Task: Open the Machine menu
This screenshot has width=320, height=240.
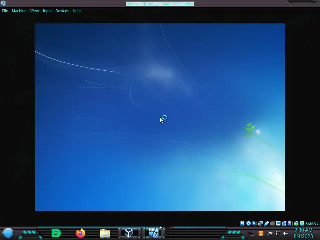Action: (x=19, y=11)
